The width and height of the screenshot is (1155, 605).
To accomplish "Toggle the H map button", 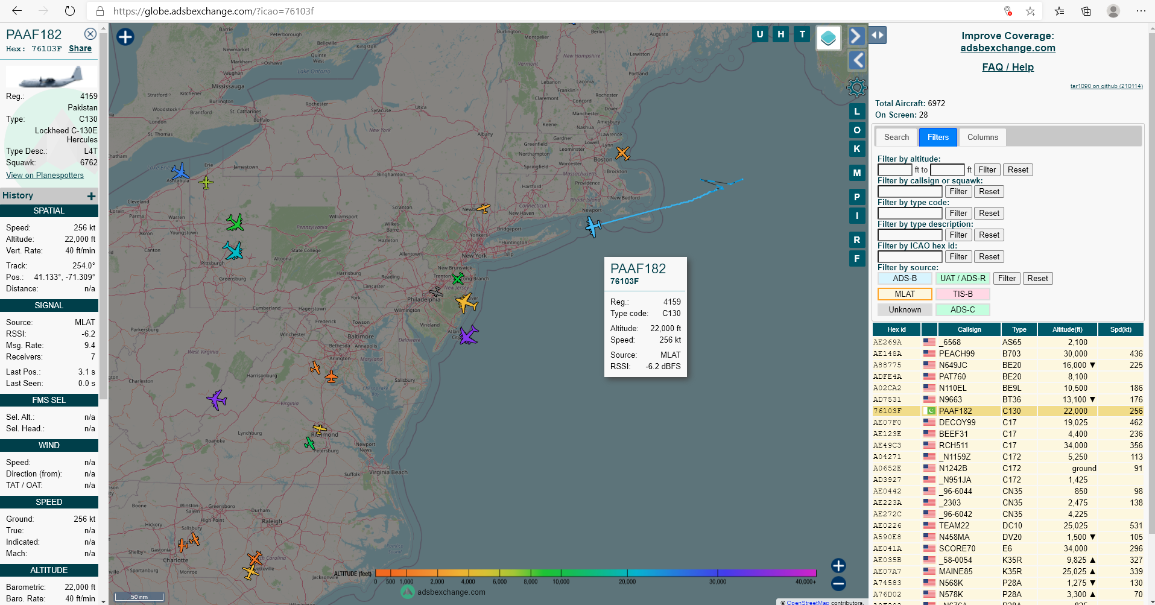I will pos(781,34).
